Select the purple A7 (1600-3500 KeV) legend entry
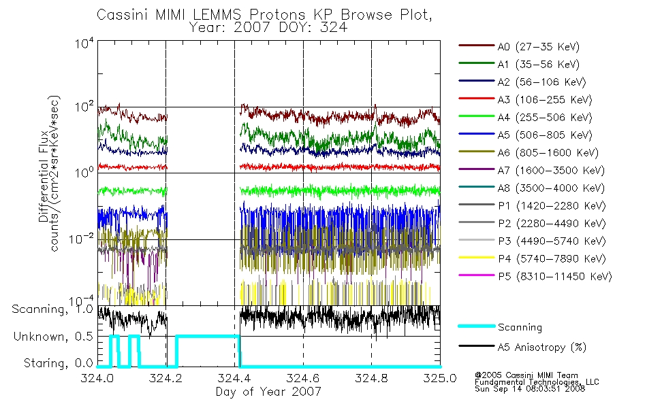 pos(531,170)
